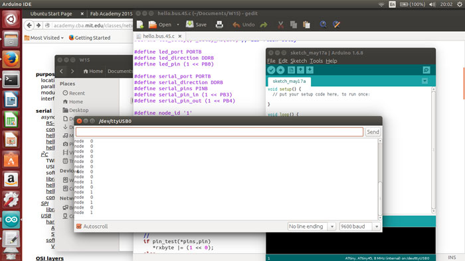This screenshot has width=465, height=261.
Task: Open the No line ending dropdown
Action: coord(312,227)
